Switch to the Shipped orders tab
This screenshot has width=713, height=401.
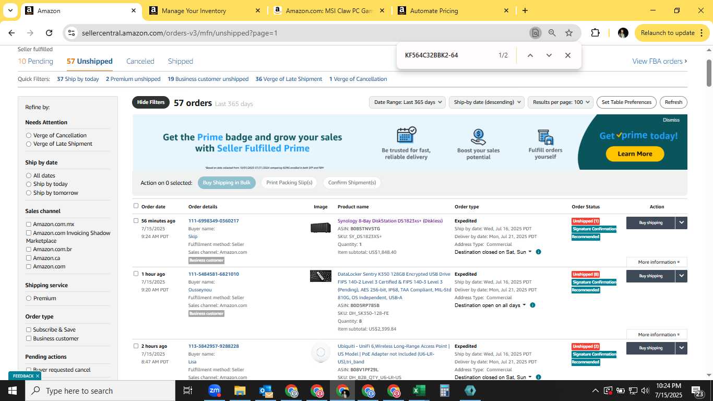[181, 61]
